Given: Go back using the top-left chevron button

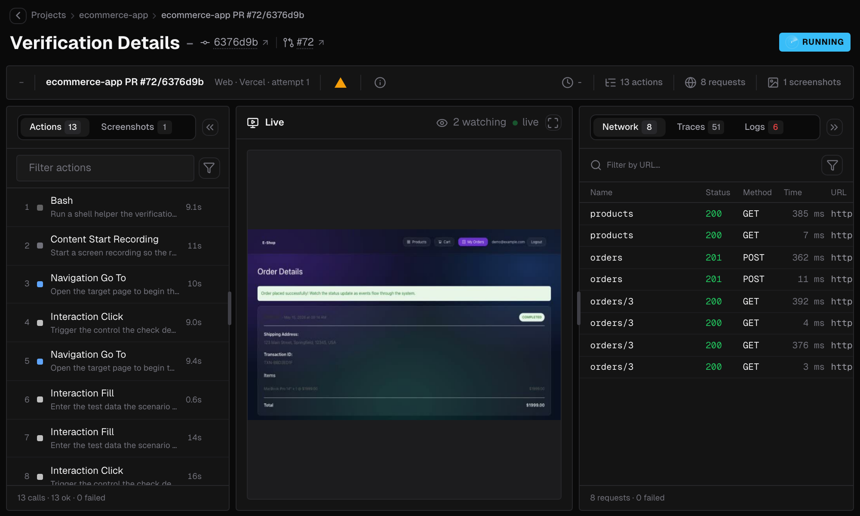Looking at the screenshot, I should [18, 15].
